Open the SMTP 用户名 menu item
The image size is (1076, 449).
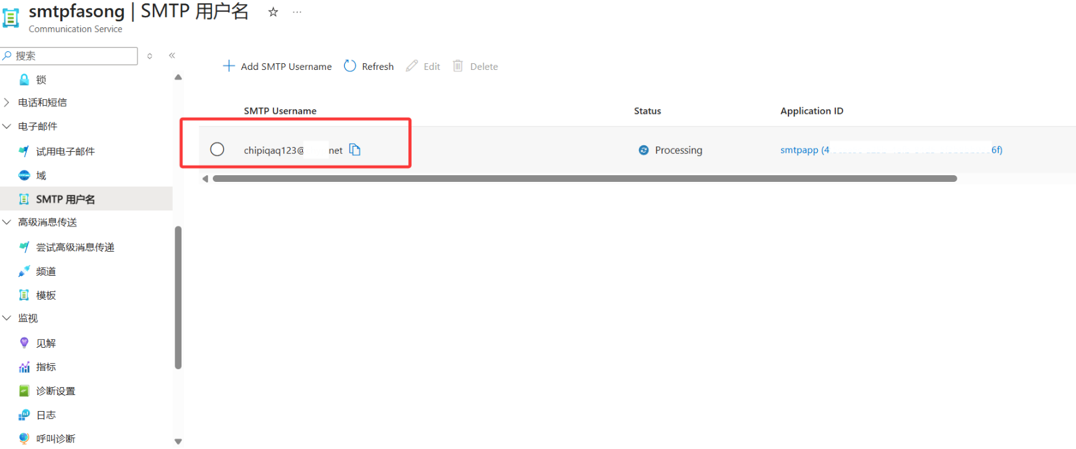point(86,199)
